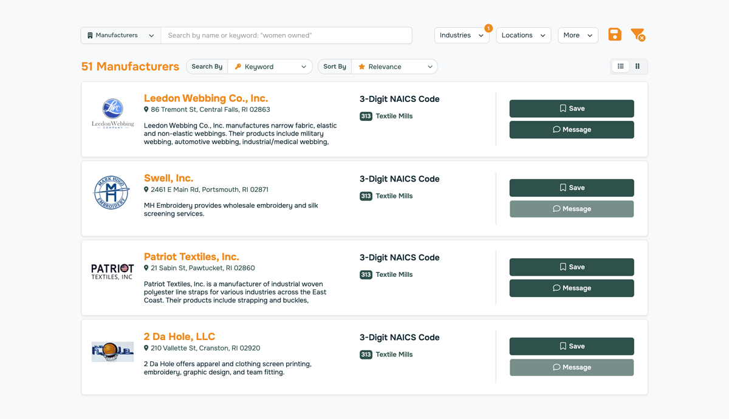The width and height of the screenshot is (729, 419).
Task: Click the 51 Manufacturers results heading
Action: (130, 67)
